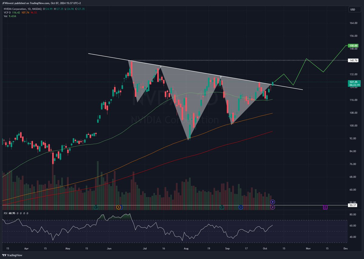Click the 140.76 price level label
This screenshot has height=259, width=364.
pos(353,60)
